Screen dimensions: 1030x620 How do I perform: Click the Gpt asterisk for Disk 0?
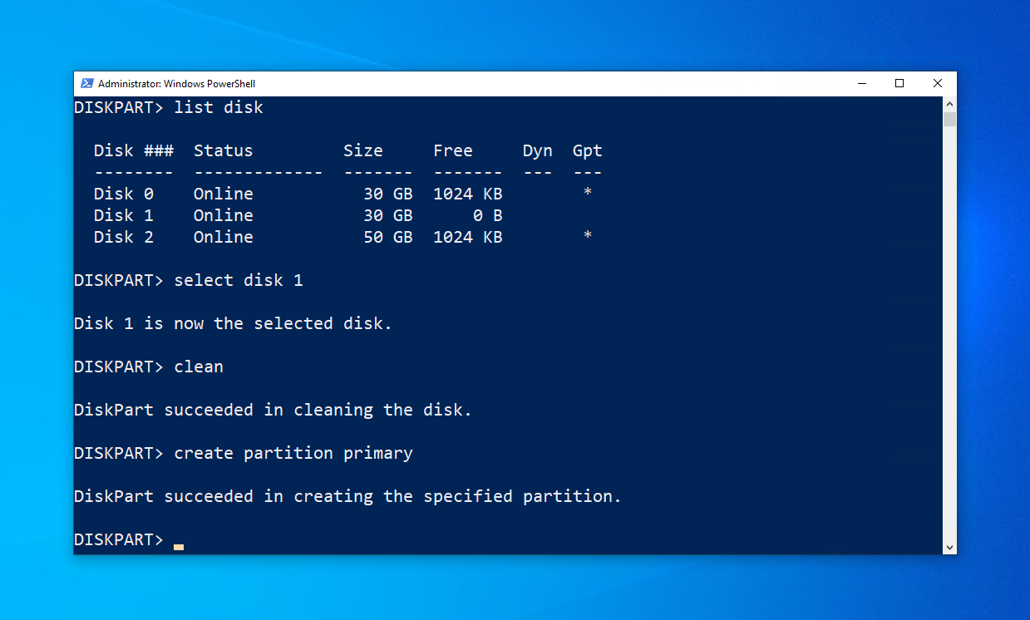pos(588,194)
